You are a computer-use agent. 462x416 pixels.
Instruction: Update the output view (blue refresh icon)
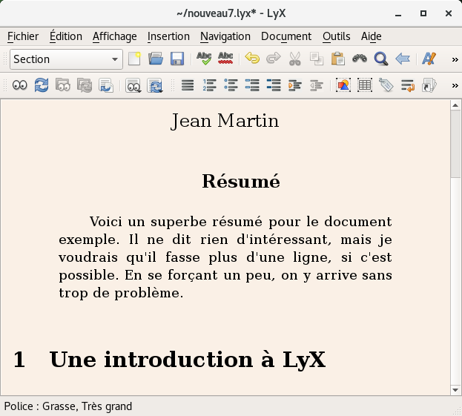pos(42,85)
